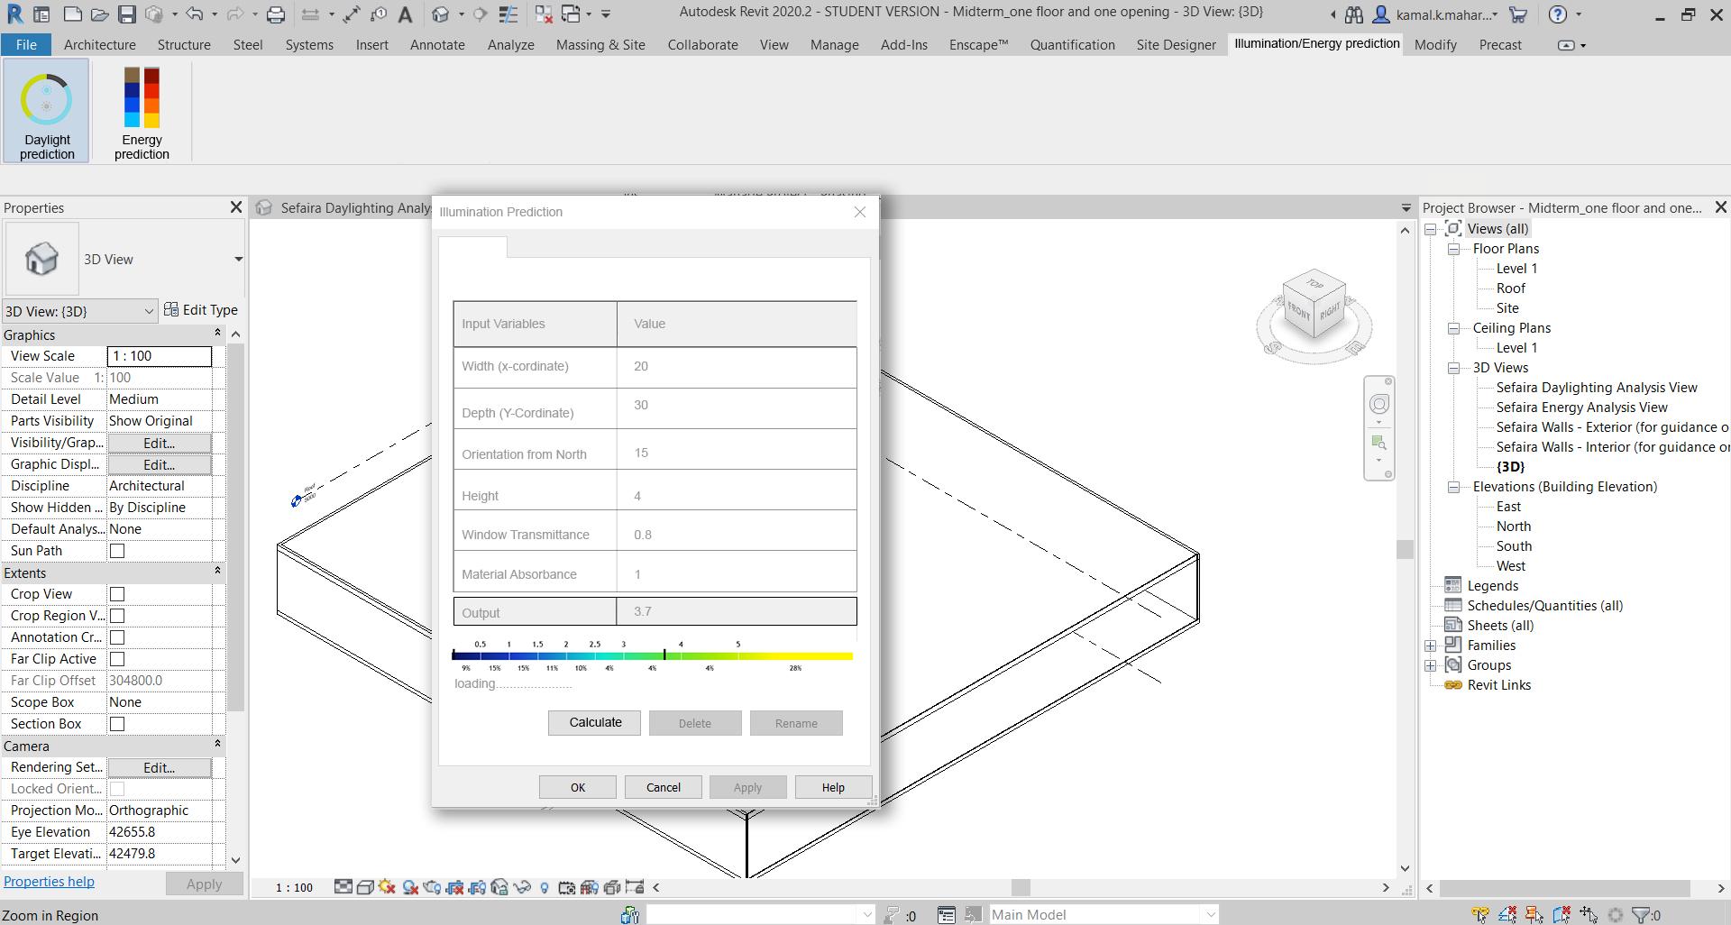Click the Detail Level icon in view control bar
This screenshot has height=925, width=1731.
tap(343, 888)
